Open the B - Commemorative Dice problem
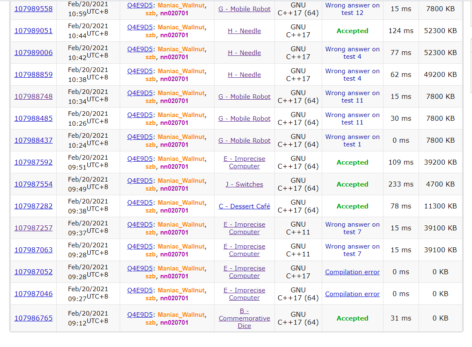Screen dimensions: 472x347 [x=244, y=318]
